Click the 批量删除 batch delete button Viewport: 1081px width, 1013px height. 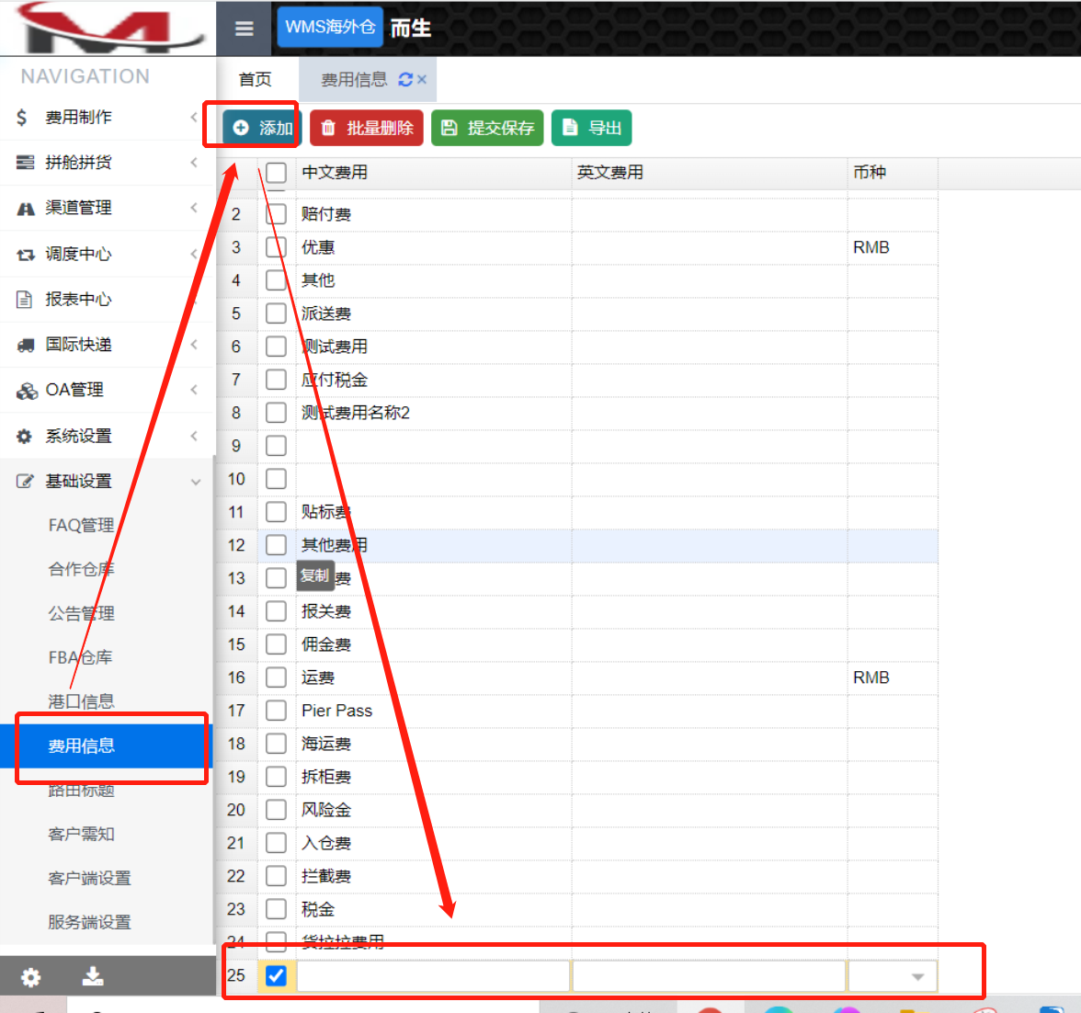(x=366, y=128)
